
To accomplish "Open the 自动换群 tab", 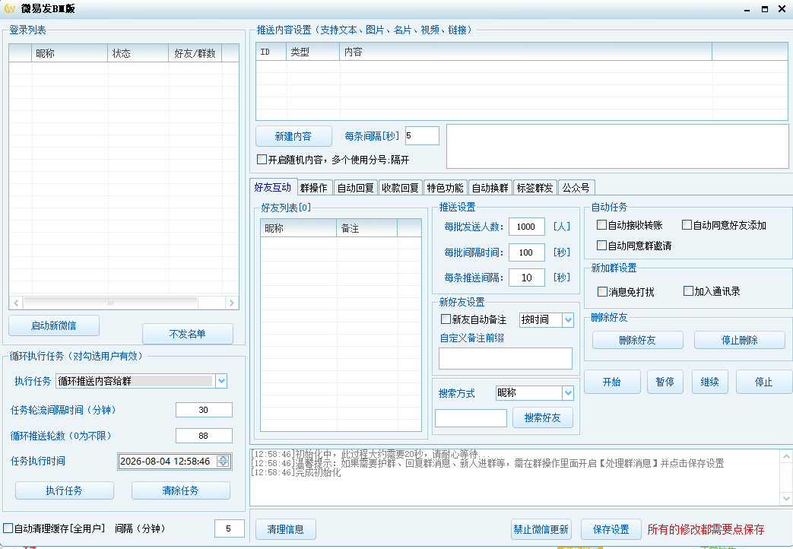I will tap(490, 188).
